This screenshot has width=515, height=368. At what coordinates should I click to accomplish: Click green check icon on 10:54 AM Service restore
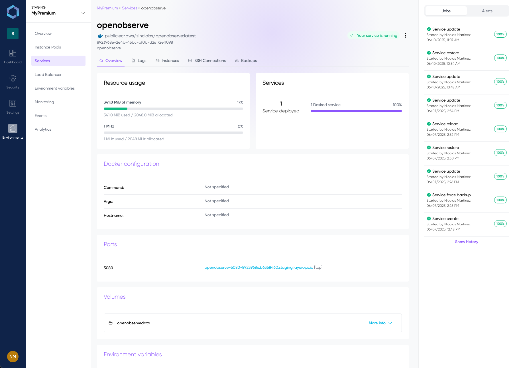click(x=429, y=53)
